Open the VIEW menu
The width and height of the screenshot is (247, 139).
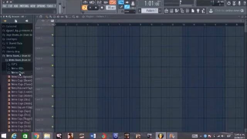coord(32,6)
